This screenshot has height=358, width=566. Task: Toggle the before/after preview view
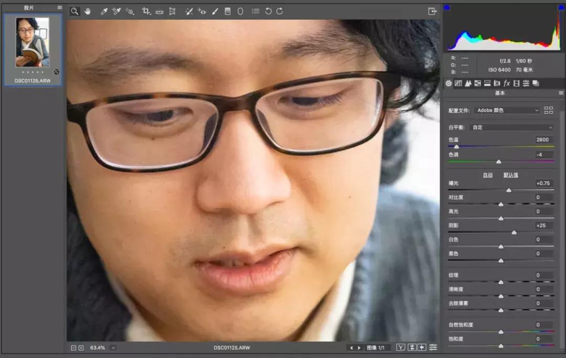(400, 347)
